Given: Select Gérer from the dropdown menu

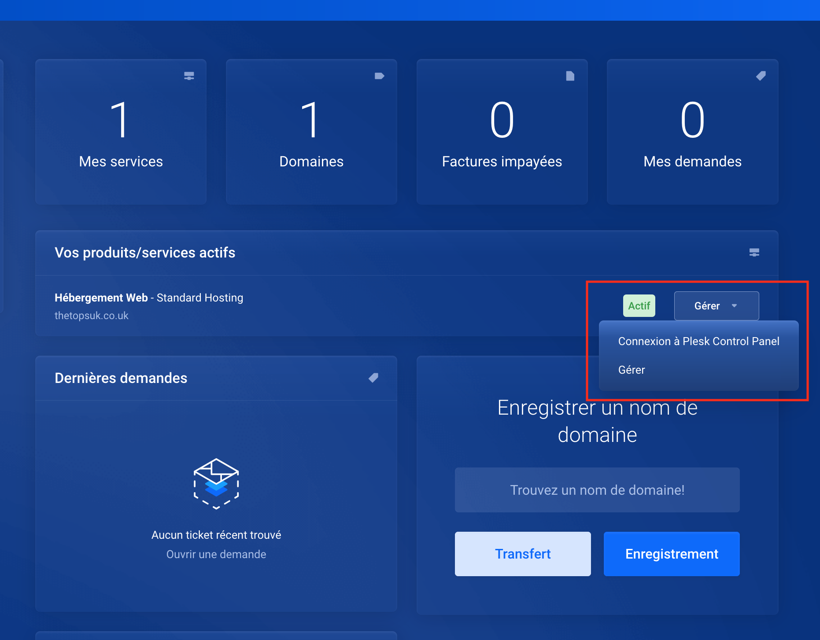Looking at the screenshot, I should pos(632,370).
